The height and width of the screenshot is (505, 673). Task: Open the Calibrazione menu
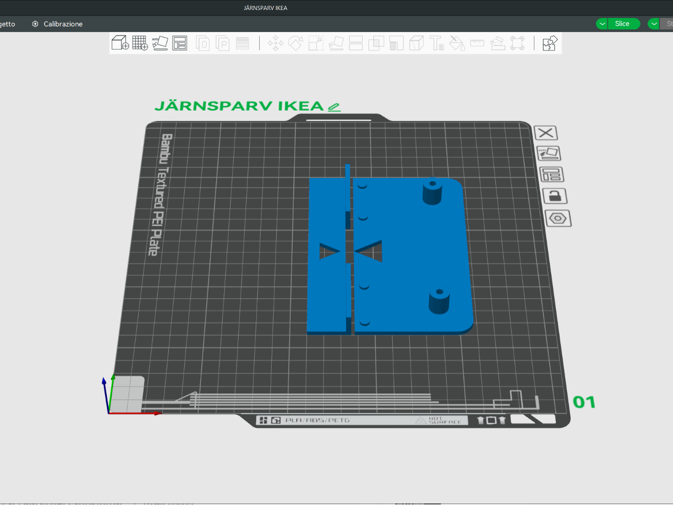(x=57, y=24)
